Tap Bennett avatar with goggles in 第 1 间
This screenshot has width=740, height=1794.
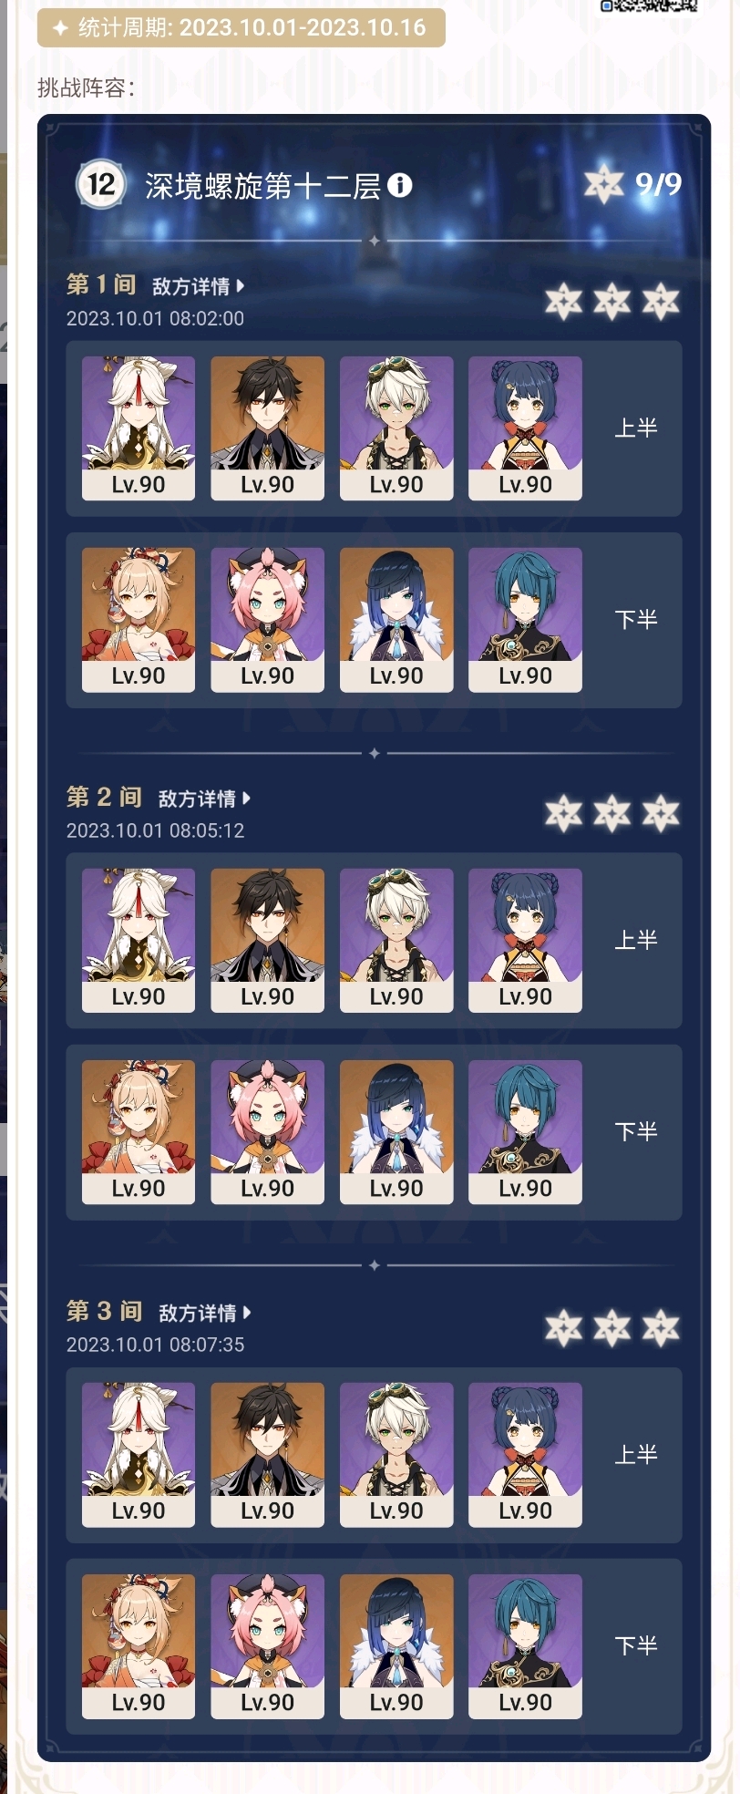tap(396, 428)
